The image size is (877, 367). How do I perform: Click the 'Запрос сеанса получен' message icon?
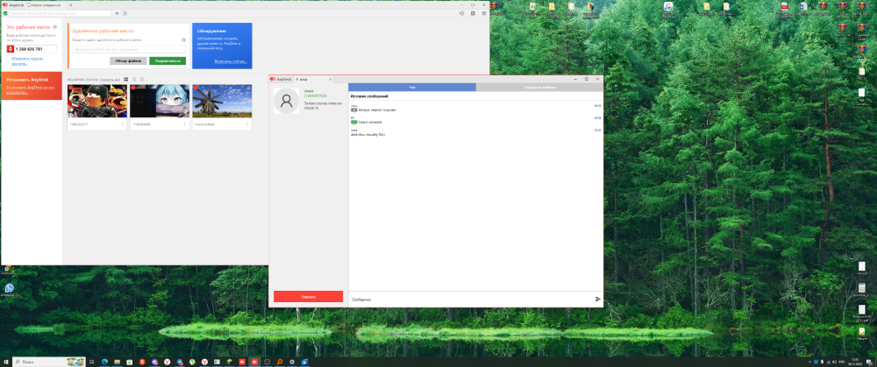click(x=353, y=109)
